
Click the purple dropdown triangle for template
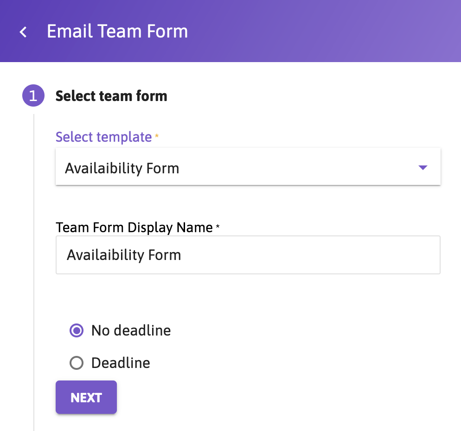423,168
